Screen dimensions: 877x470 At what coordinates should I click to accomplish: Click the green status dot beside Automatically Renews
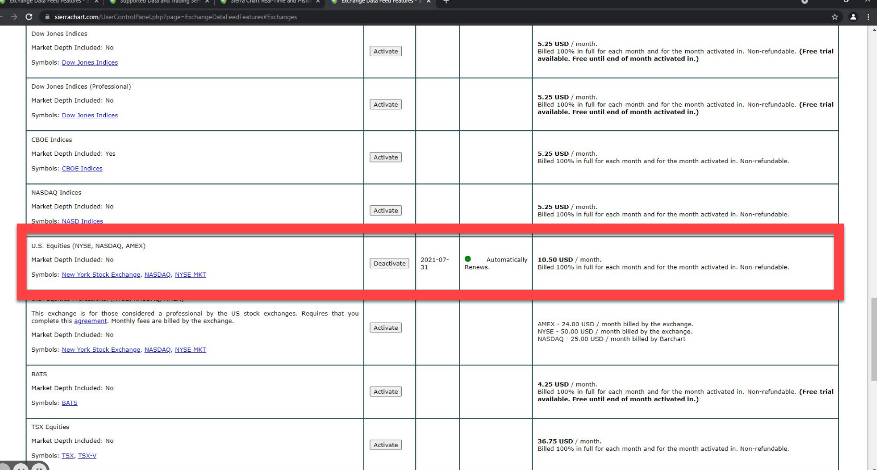468,259
